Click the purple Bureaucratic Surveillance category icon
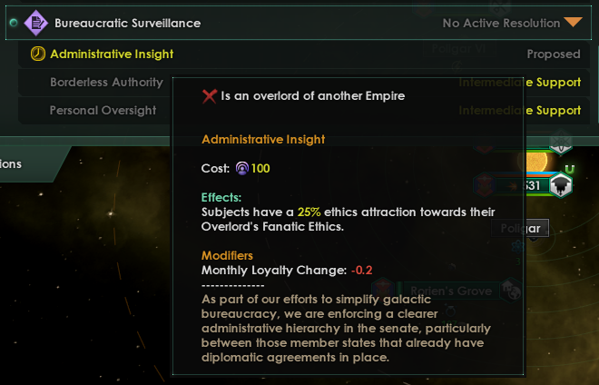The height and width of the screenshot is (385, 599). 36,23
